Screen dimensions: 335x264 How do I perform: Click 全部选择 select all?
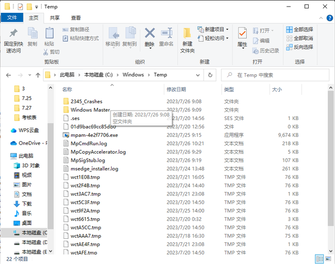coord(299,30)
